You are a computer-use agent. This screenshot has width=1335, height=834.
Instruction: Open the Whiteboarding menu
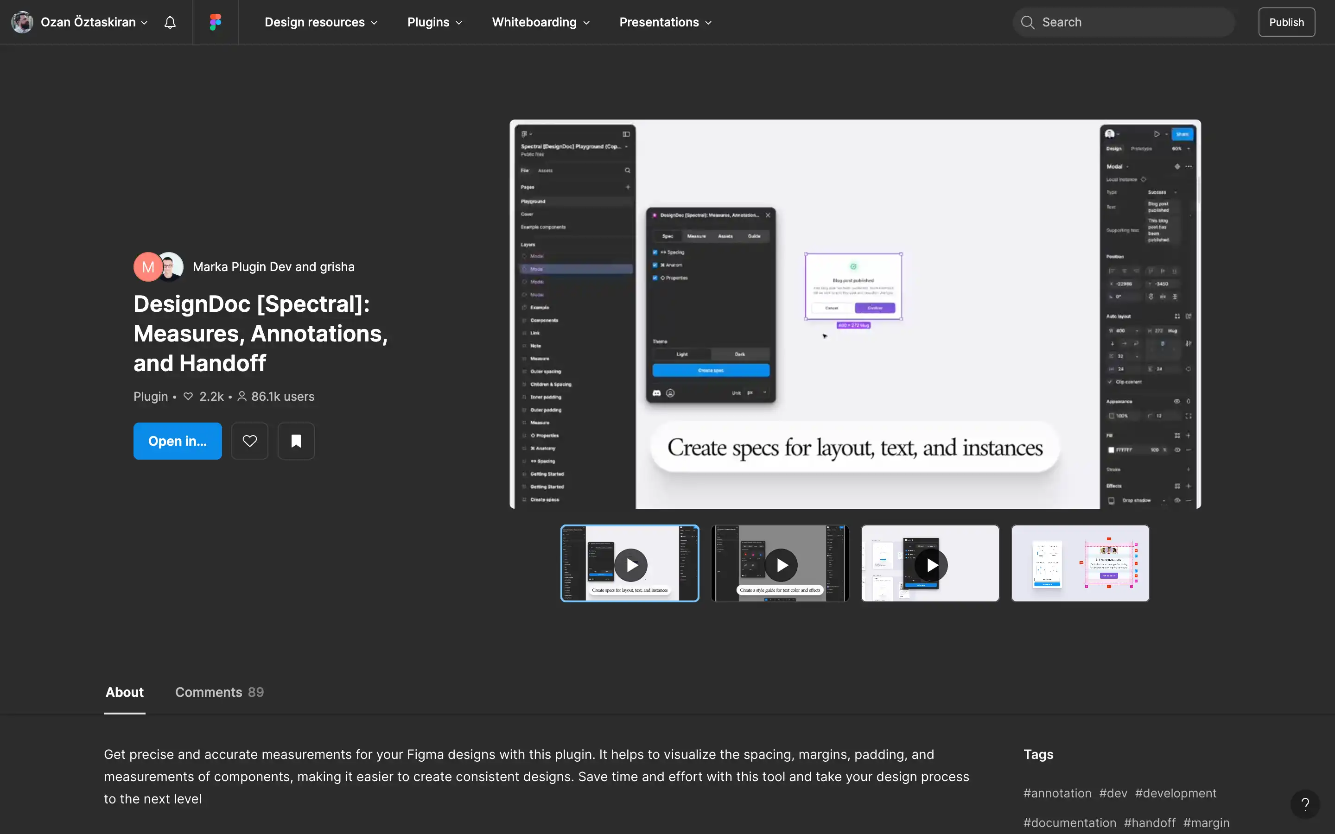[x=540, y=22]
